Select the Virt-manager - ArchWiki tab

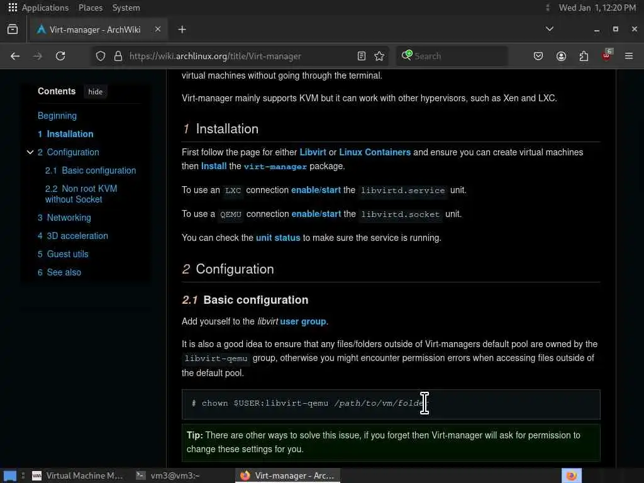pyautogui.click(x=97, y=30)
